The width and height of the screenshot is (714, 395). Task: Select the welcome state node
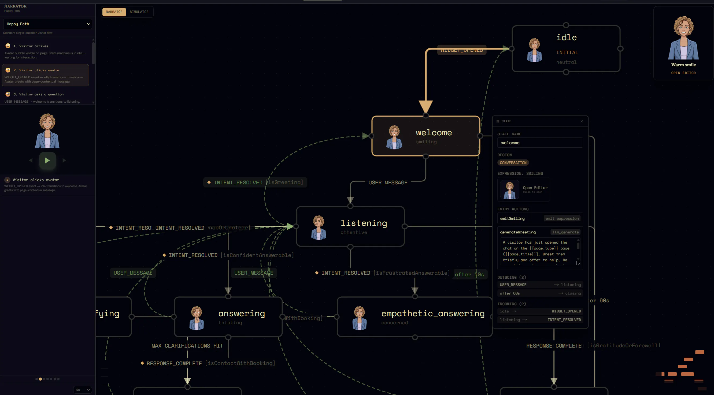tap(426, 136)
